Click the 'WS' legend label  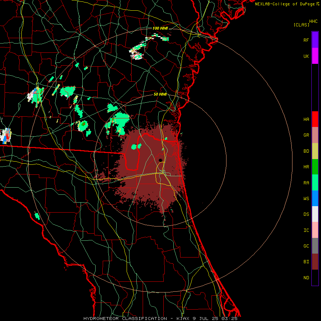(306, 199)
